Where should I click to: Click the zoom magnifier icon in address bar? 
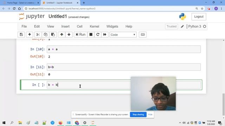(x=197, y=8)
